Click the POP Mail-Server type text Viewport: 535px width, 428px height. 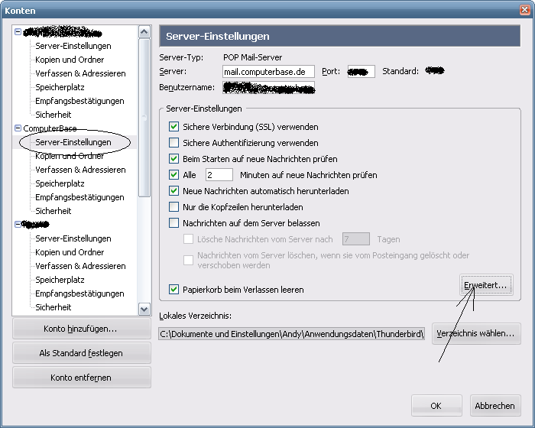[252, 57]
